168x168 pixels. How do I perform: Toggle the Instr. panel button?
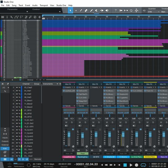pyautogui.click(x=5, y=149)
